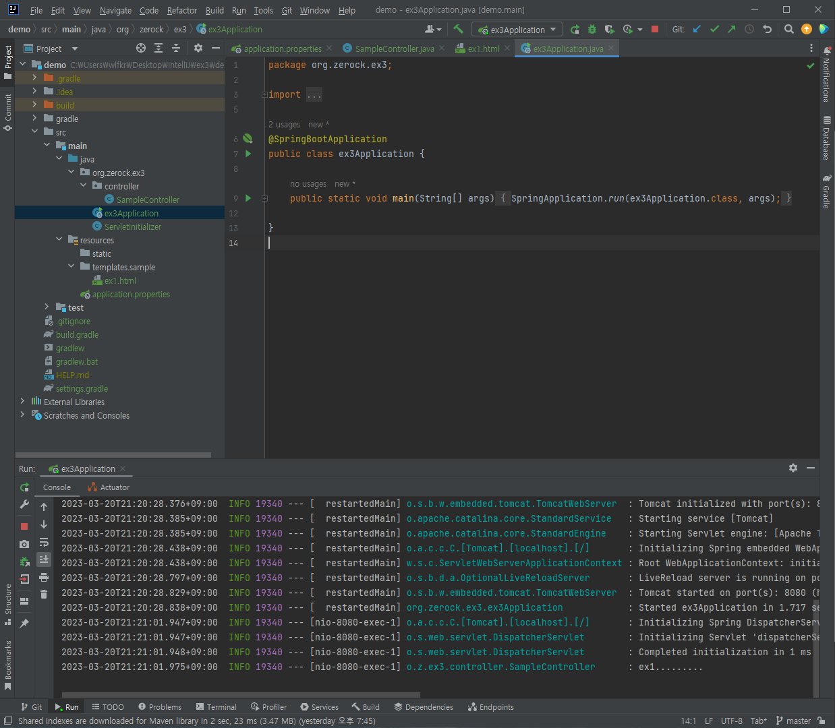Toggle the Bookmarks tool window
Screen dimensions: 835x728
coord(7,665)
